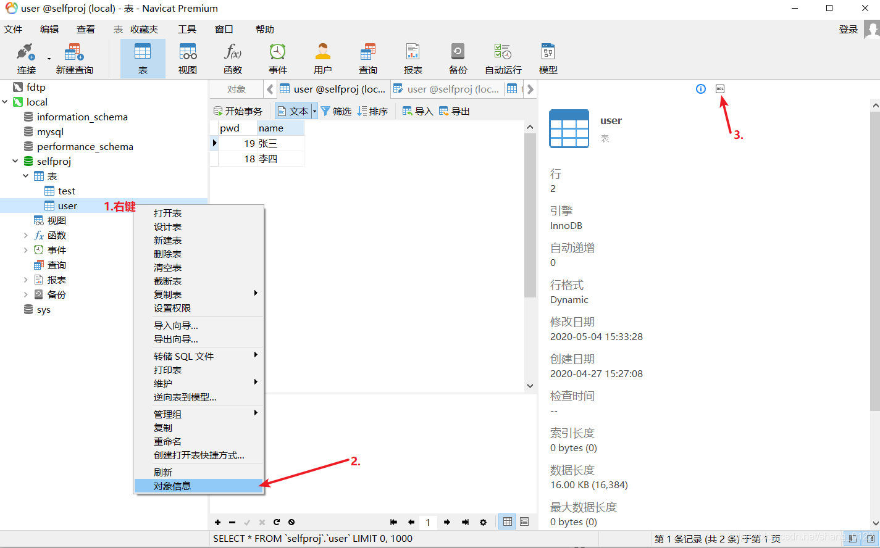Go to the next page
The image size is (880, 548).
(x=447, y=522)
